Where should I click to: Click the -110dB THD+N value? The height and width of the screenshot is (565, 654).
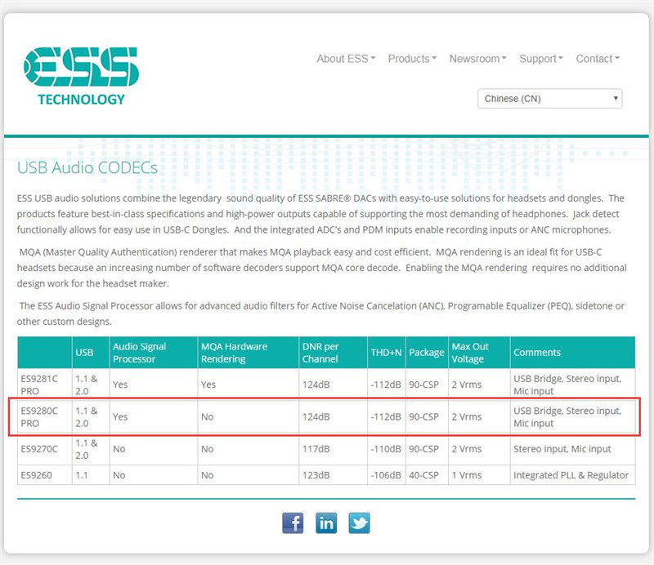(386, 449)
